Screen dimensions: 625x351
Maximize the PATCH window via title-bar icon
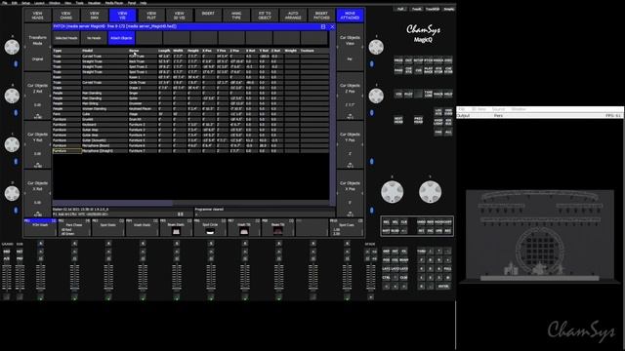(323, 26)
